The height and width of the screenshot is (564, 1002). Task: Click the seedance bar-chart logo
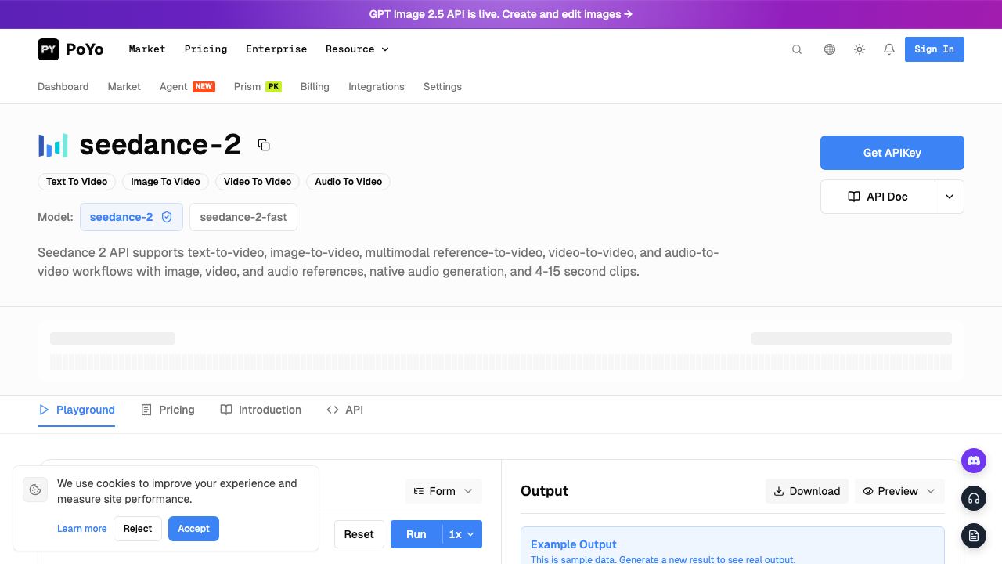click(53, 146)
